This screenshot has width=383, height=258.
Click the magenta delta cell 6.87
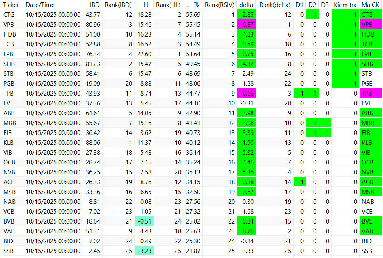246,25
